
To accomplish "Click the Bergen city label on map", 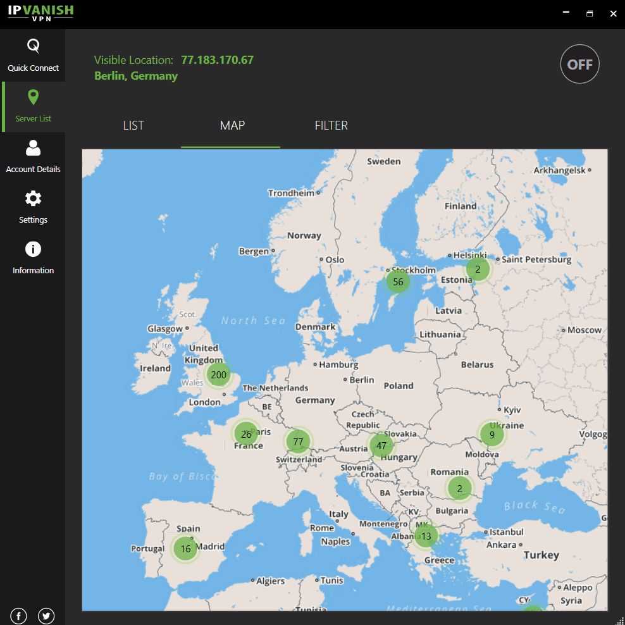I will coord(254,251).
